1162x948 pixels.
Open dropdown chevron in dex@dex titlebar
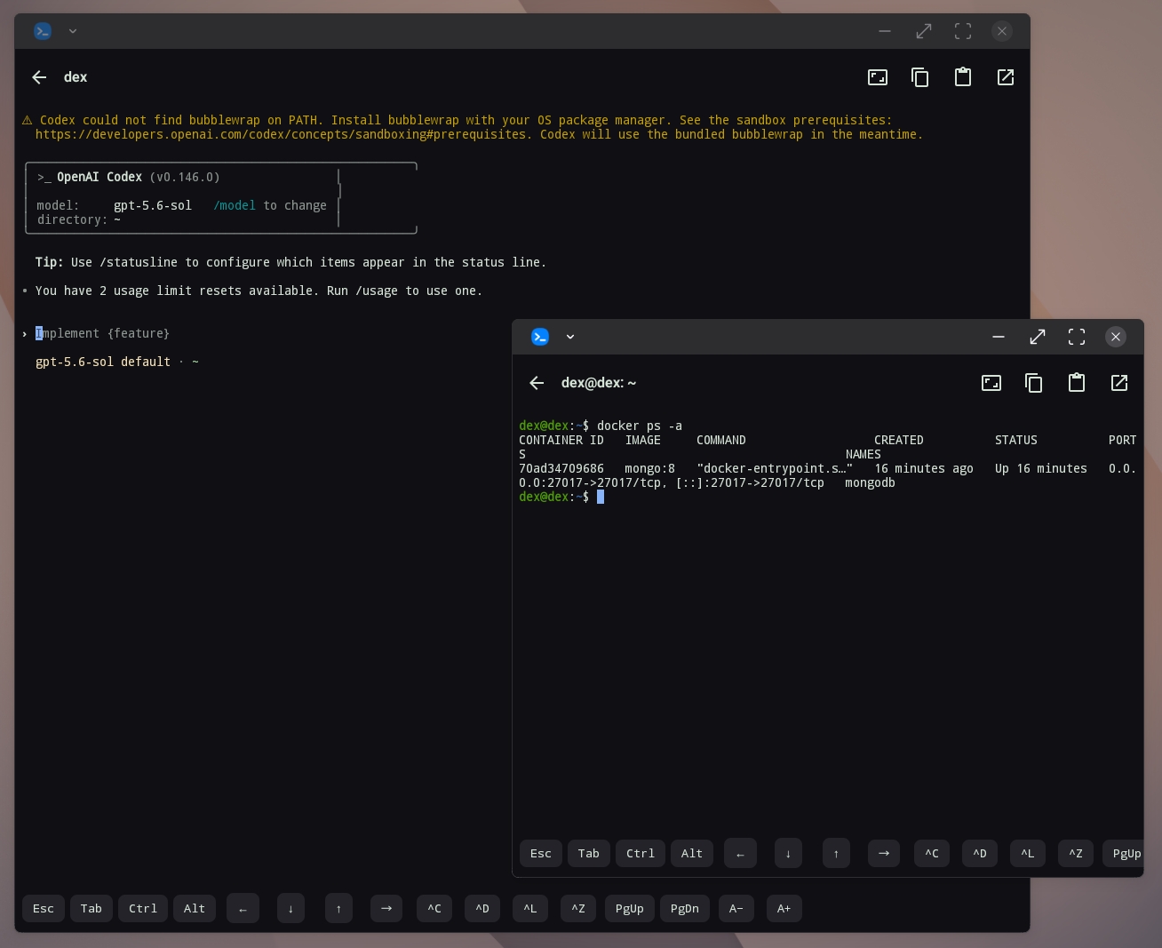point(570,337)
